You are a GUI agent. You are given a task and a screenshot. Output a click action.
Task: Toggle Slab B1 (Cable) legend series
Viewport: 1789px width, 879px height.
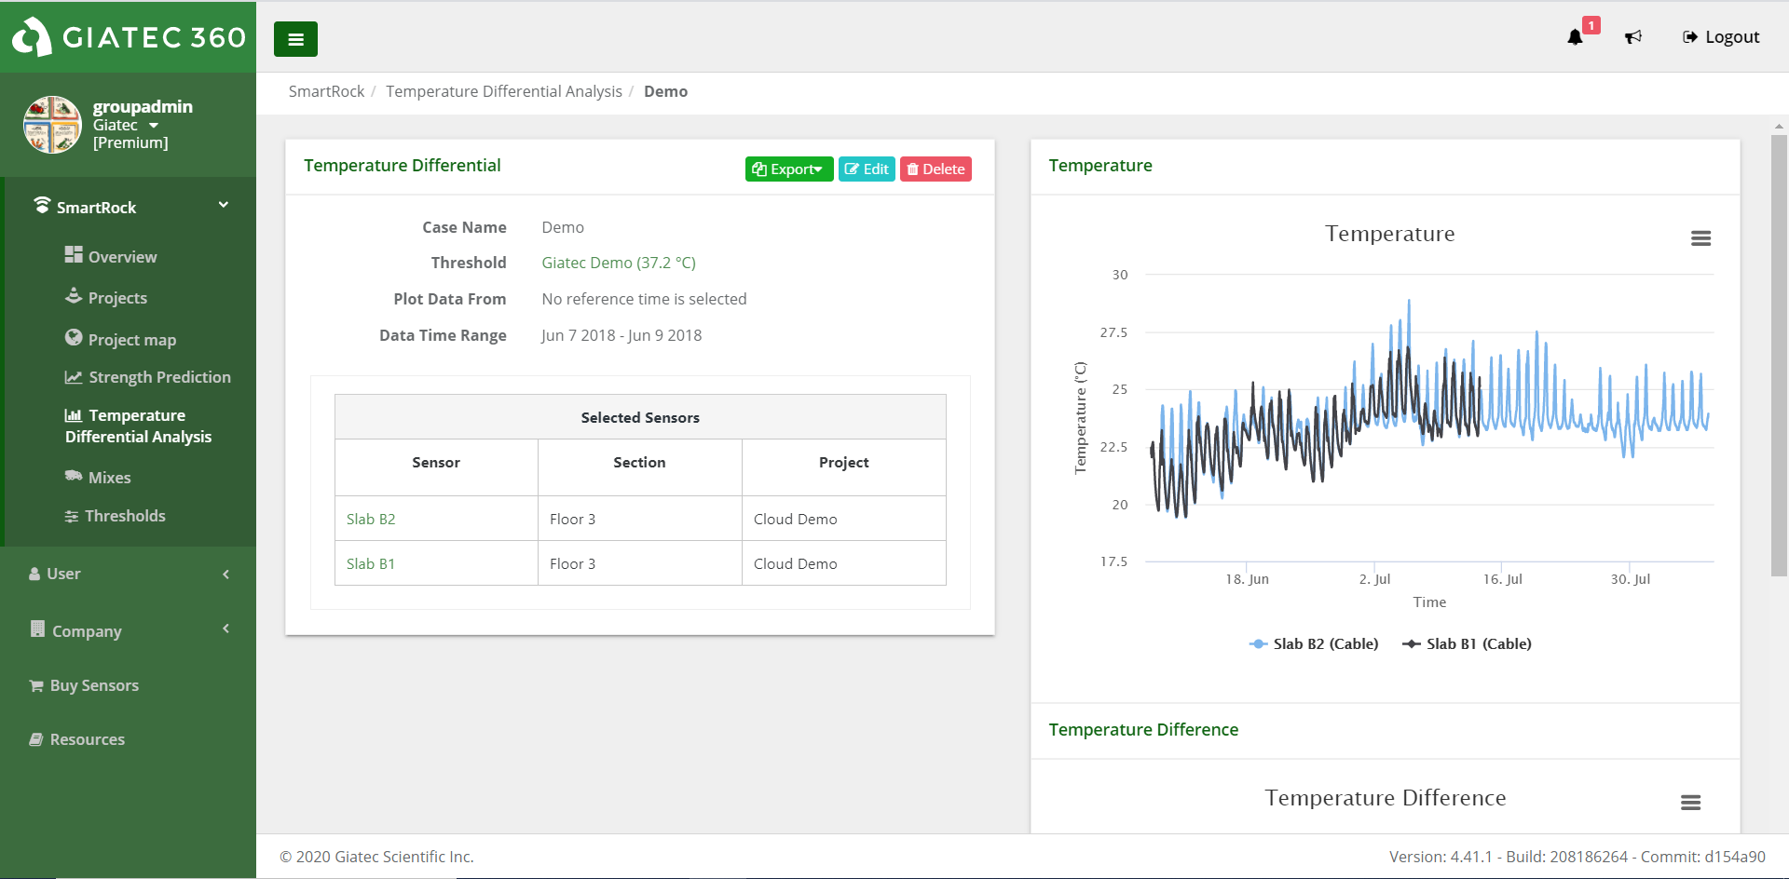click(x=1467, y=643)
